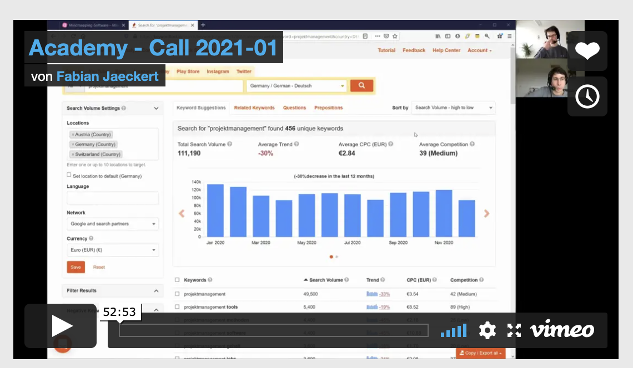
Task: Collapse the Search Volume Settings panel
Action: point(156,108)
